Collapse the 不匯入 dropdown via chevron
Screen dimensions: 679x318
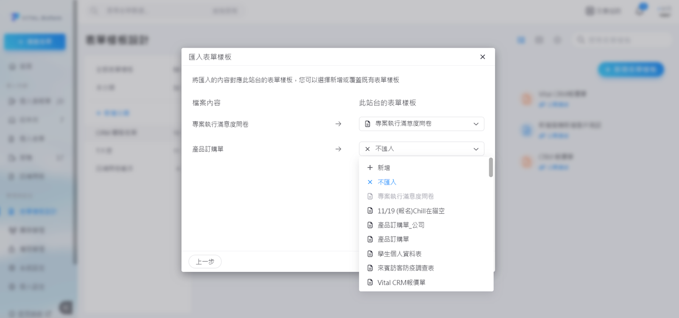coord(476,149)
